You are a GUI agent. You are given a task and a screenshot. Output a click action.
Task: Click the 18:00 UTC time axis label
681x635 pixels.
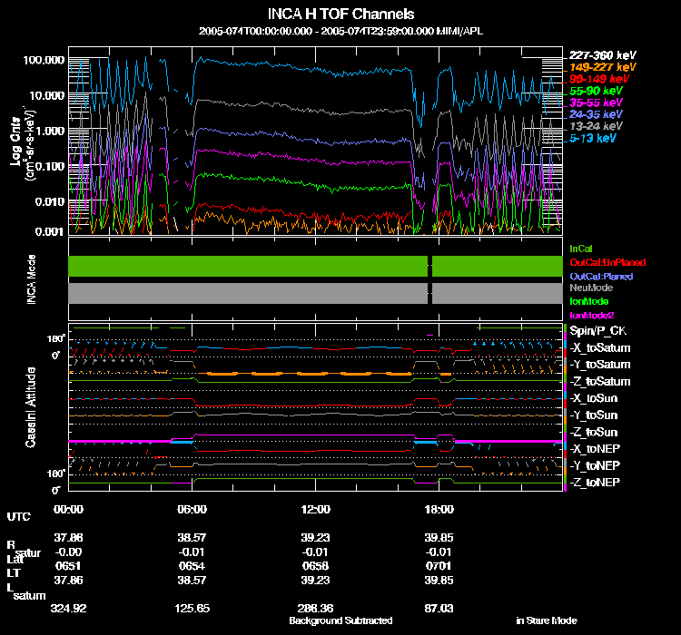coord(439,509)
